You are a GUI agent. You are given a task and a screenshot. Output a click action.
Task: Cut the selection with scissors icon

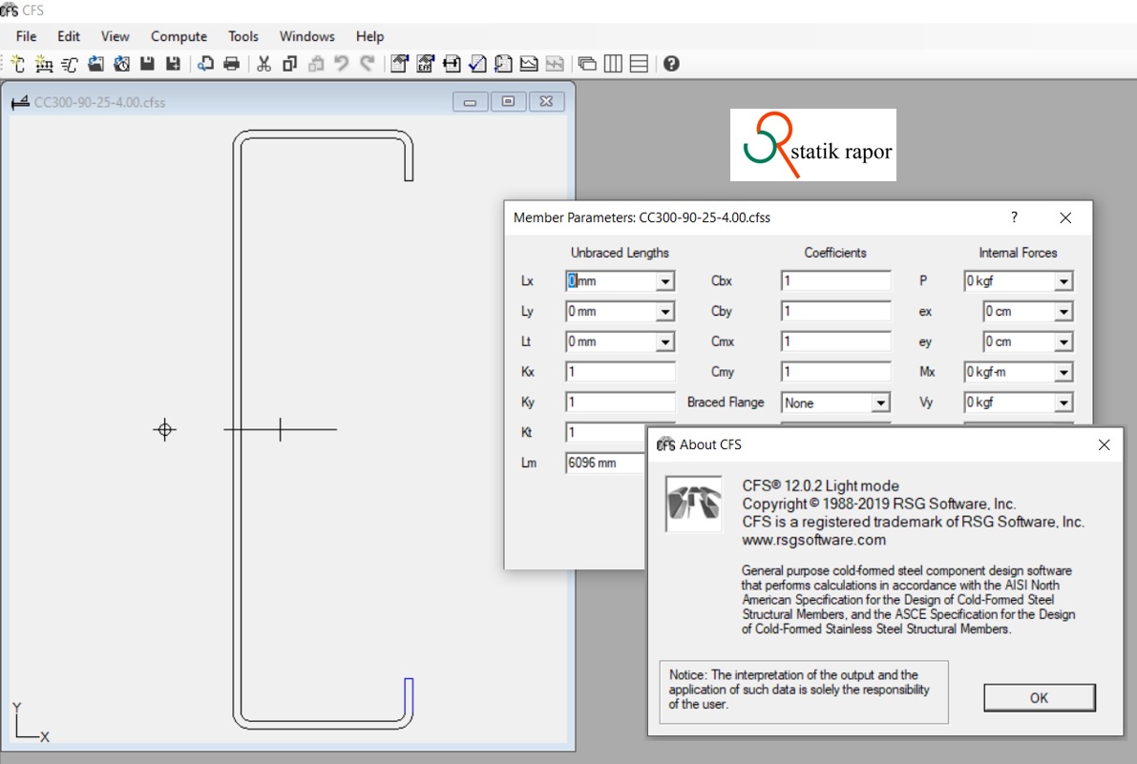[x=263, y=64]
